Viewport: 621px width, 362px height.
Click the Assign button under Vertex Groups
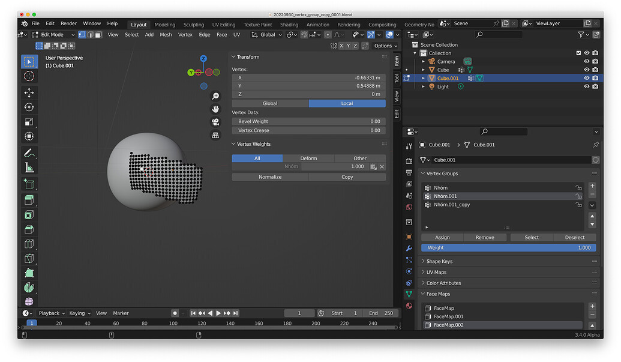pyautogui.click(x=442, y=237)
